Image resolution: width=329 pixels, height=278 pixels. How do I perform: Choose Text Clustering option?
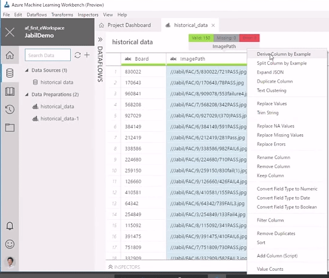coord(271,90)
